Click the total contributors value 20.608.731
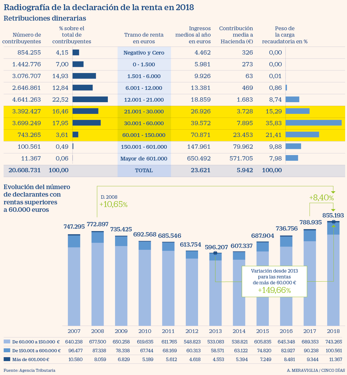This screenshot has height=375, width=347. (x=25, y=170)
